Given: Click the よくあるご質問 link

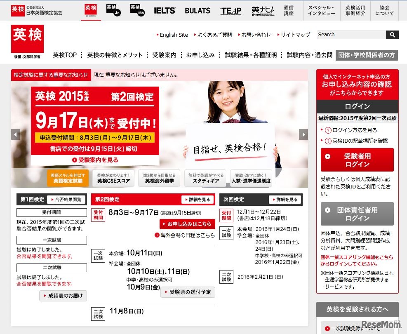Looking at the screenshot, I should [x=214, y=35].
